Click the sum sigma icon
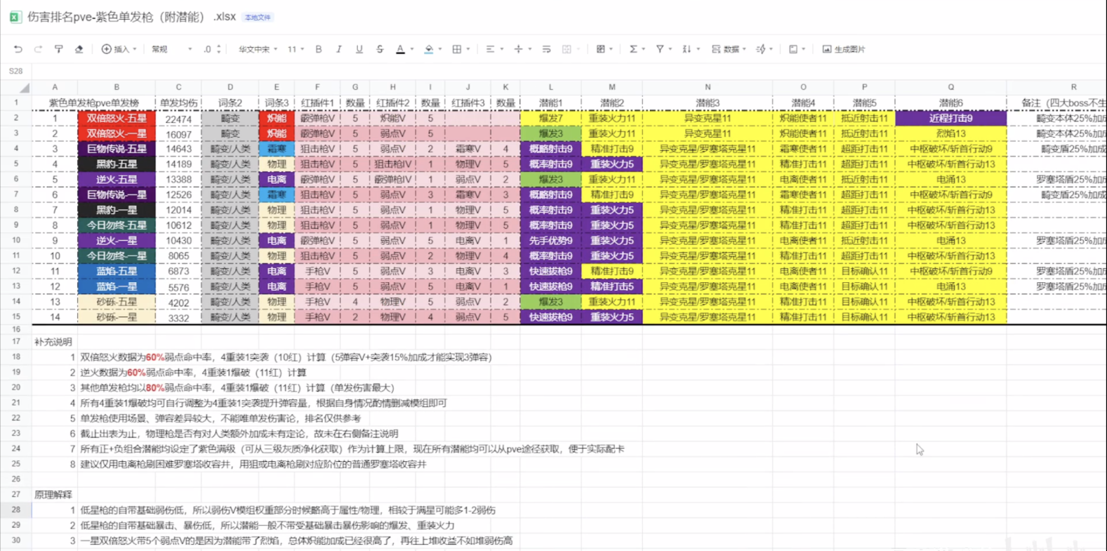Viewport: 1107px width, 551px height. [633, 49]
